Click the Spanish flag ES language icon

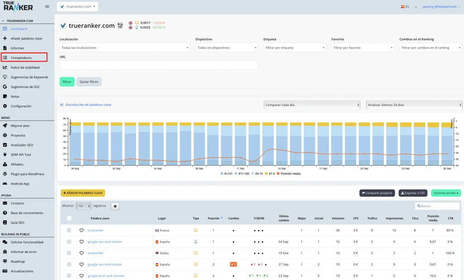click(x=403, y=6)
